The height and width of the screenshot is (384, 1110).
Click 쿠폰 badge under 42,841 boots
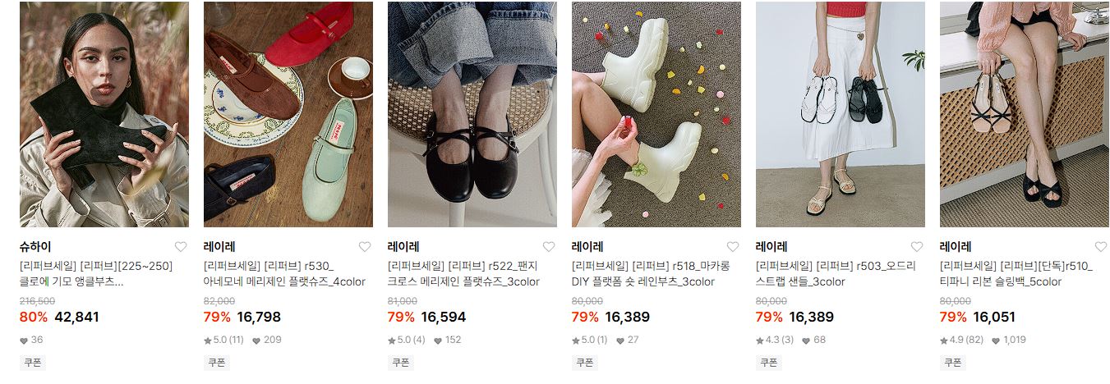(x=32, y=362)
